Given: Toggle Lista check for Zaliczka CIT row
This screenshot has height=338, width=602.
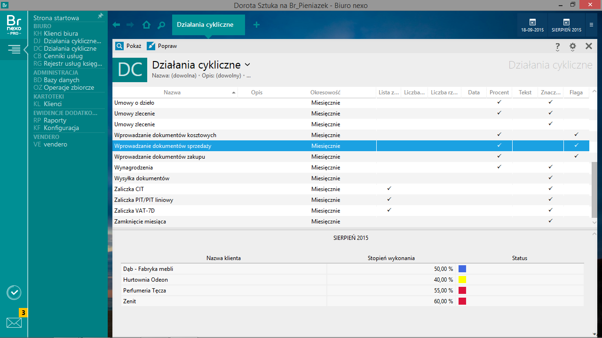Looking at the screenshot, I should tap(389, 189).
